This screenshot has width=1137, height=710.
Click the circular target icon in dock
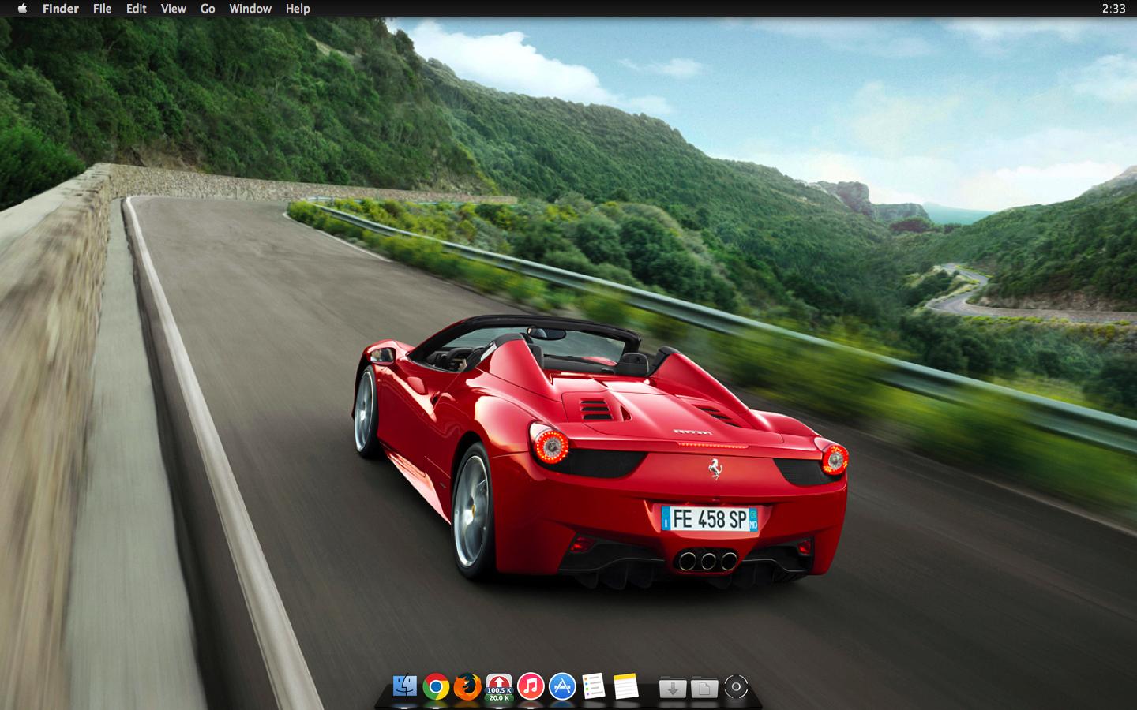click(736, 686)
